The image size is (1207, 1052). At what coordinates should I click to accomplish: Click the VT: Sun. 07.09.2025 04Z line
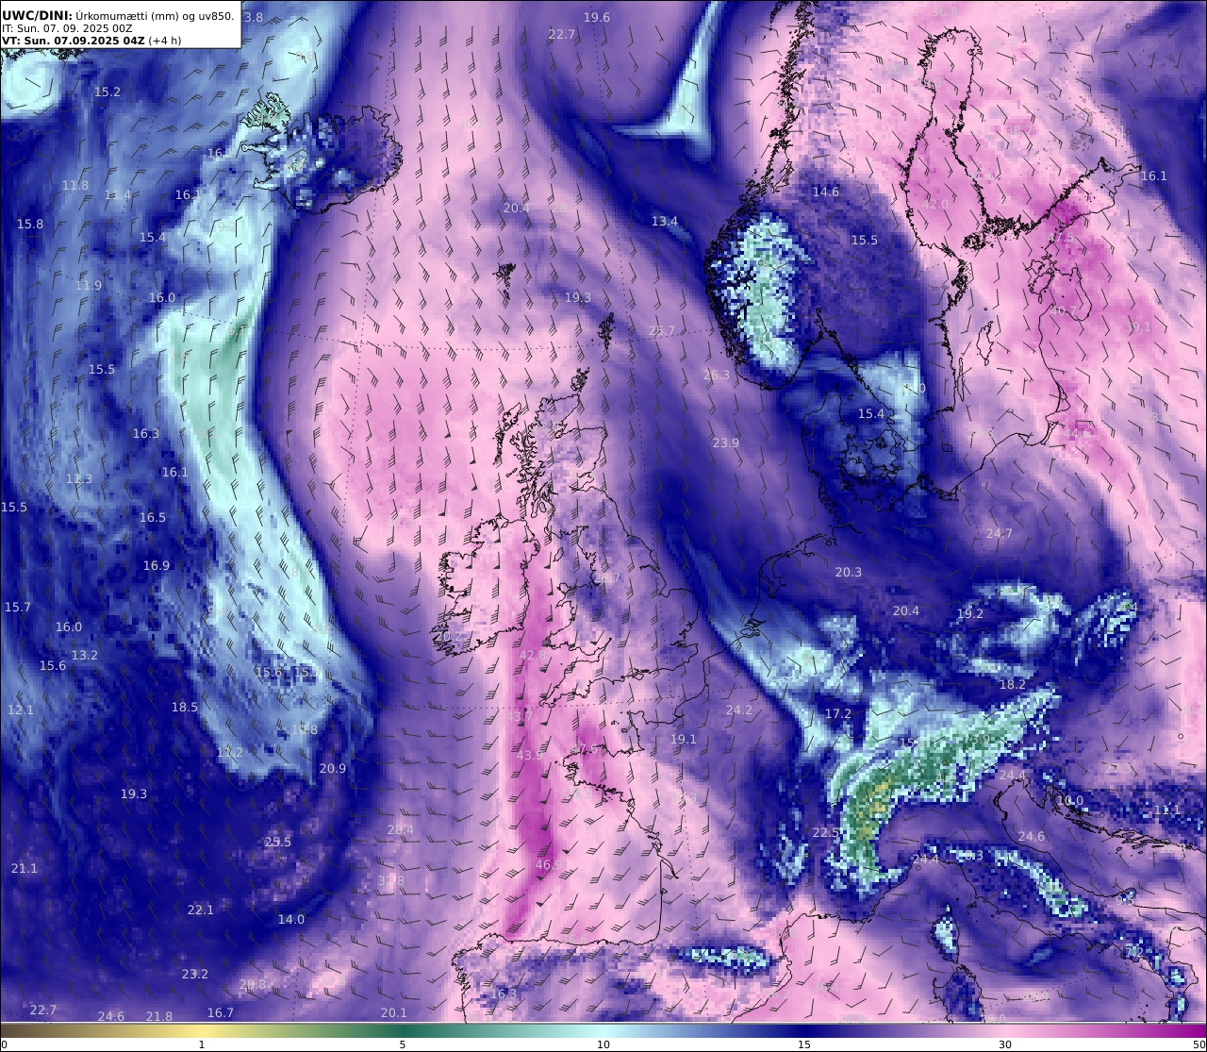tap(91, 41)
